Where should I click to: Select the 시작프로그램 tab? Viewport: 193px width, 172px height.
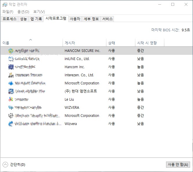tap(56, 19)
